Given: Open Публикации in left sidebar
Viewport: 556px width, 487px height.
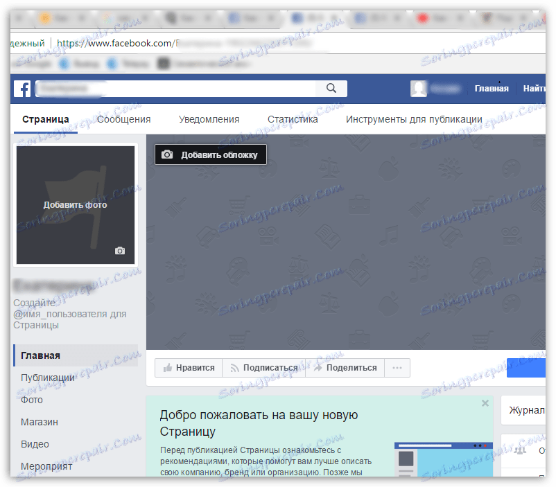Looking at the screenshot, I should [48, 378].
